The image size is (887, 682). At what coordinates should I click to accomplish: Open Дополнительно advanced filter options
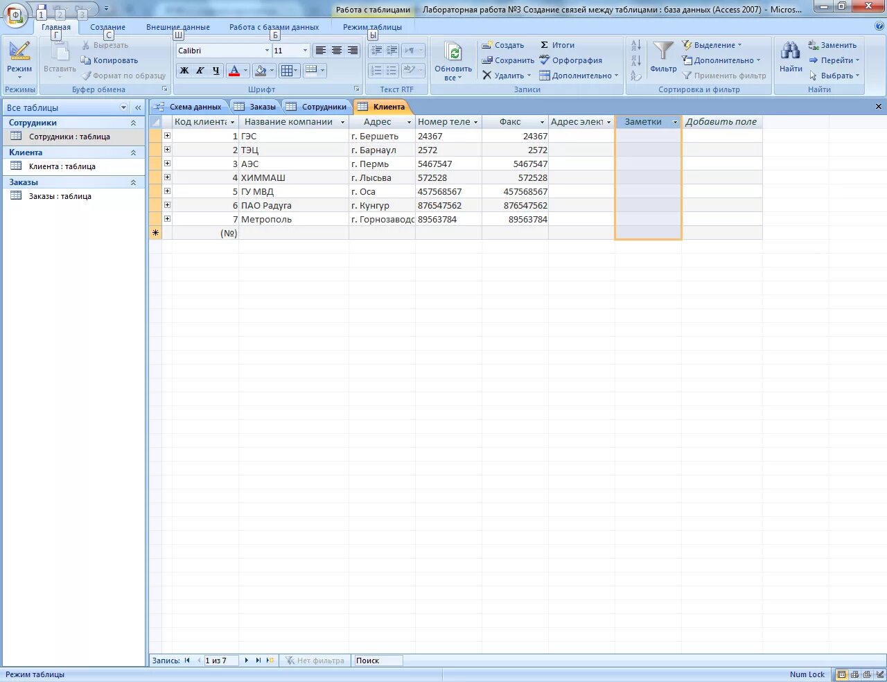(x=721, y=60)
